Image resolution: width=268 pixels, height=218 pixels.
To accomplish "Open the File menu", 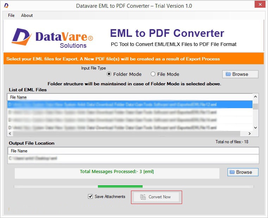I will pos(11,15).
